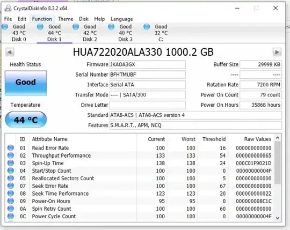Click status orb for Disk 0
Image resolution: width=290 pixels, height=230 pixels.
tap(5, 27)
